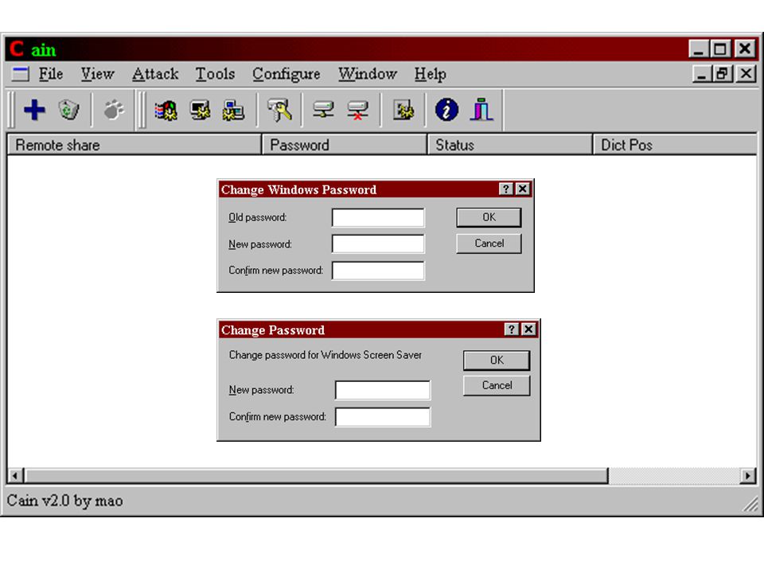The height and width of the screenshot is (573, 764).
Task: Click the grey paw print icon
Action: click(x=114, y=110)
